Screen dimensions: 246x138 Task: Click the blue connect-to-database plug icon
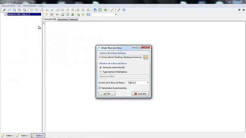point(4,10)
